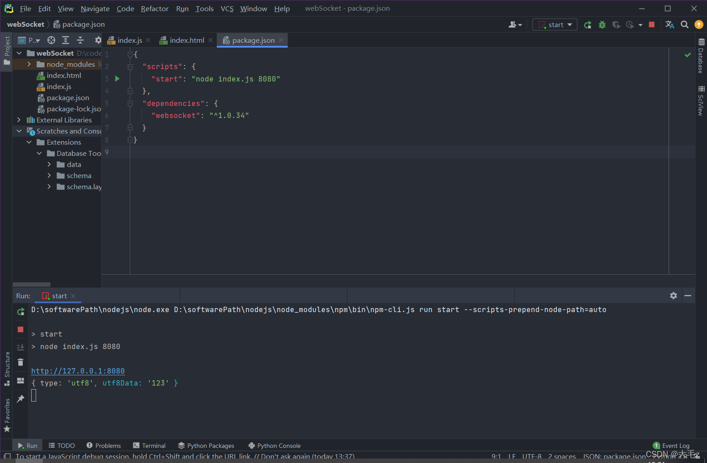Toggle the Favorites tool window

click(7, 415)
